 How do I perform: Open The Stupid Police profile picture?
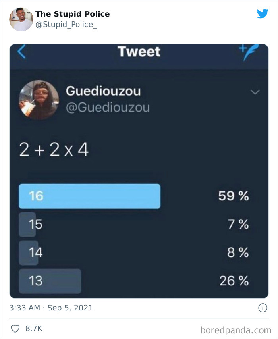(21, 19)
